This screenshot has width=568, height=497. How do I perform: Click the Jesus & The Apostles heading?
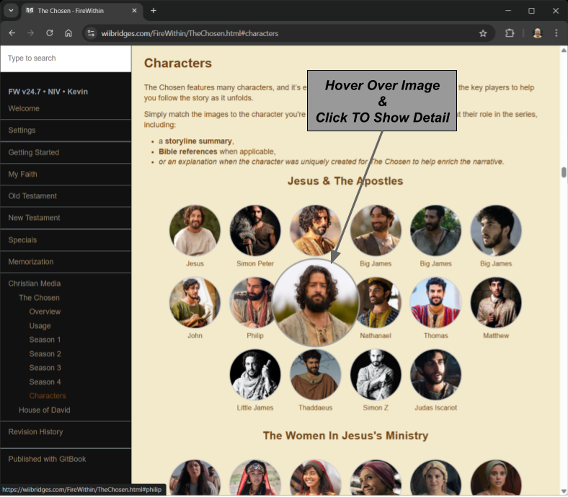(x=345, y=181)
